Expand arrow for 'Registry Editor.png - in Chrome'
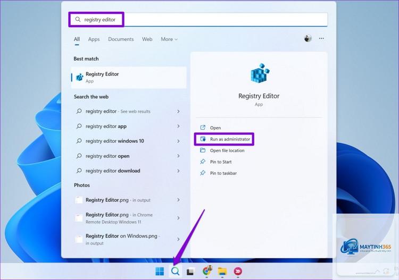Image resolution: width=399 pixels, height=280 pixels. coord(178,218)
